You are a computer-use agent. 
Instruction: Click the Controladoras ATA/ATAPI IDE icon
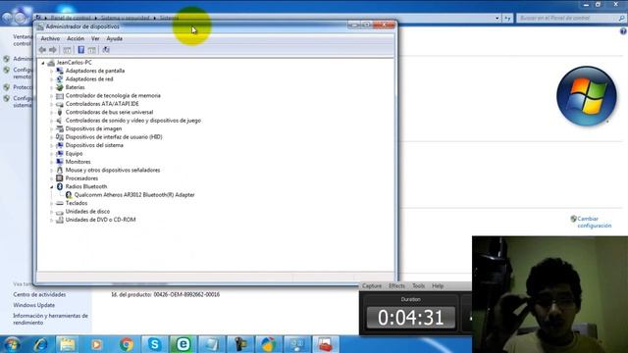click(x=60, y=104)
